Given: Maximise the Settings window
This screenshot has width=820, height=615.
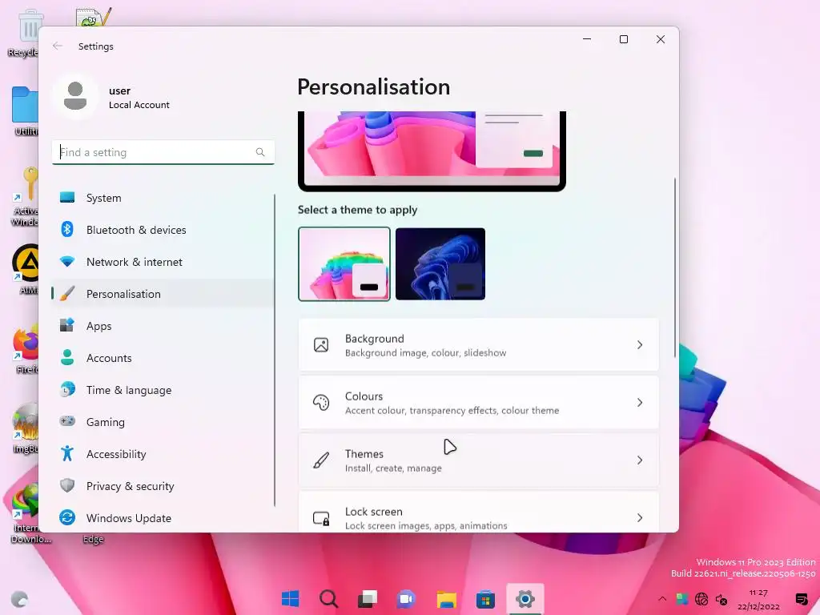Looking at the screenshot, I should [x=623, y=39].
